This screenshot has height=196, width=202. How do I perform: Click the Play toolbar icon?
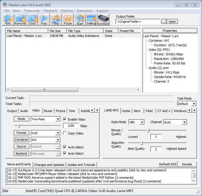coord(44,20)
